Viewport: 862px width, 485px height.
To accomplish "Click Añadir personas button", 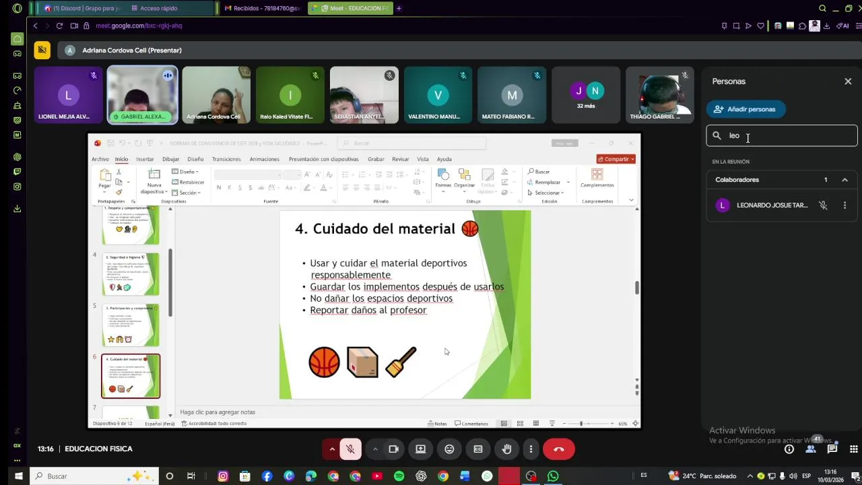I will pos(745,109).
